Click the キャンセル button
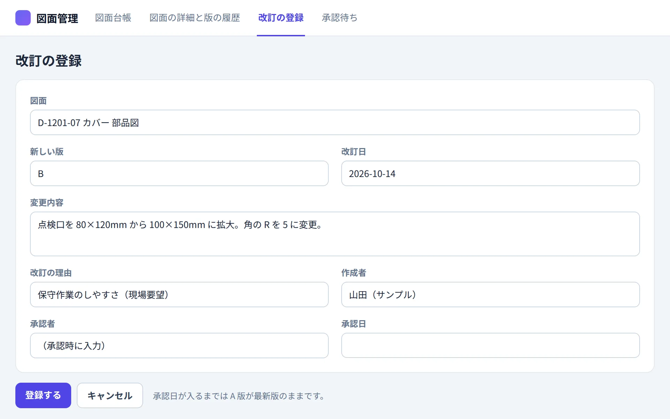The width and height of the screenshot is (670, 419). pos(110,395)
